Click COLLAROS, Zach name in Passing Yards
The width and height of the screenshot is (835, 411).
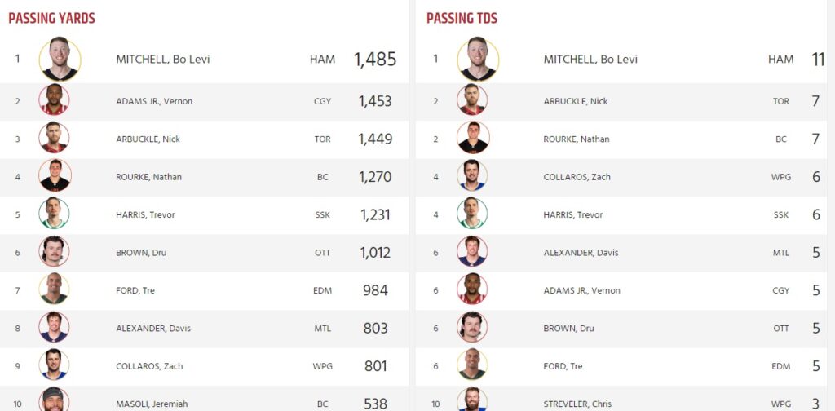coord(149,366)
